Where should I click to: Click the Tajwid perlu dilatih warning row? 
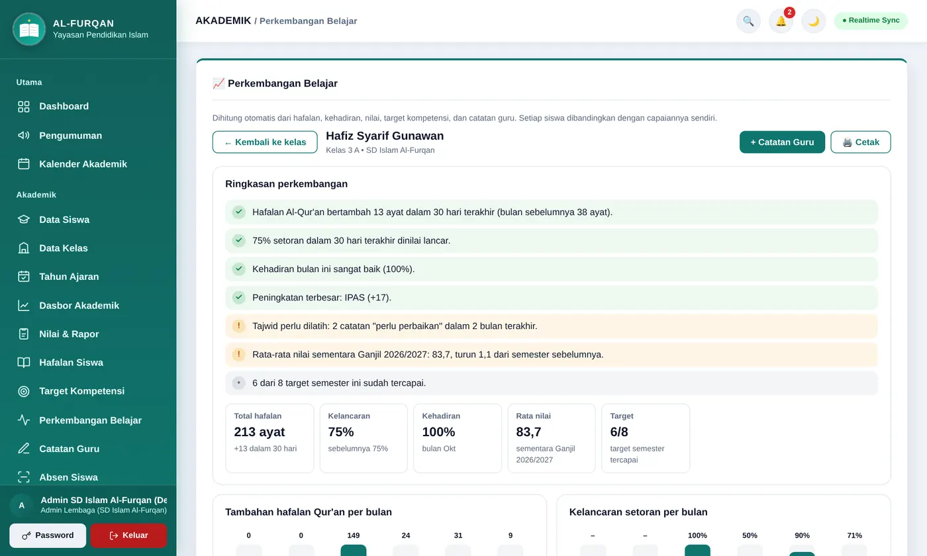pyautogui.click(x=552, y=326)
